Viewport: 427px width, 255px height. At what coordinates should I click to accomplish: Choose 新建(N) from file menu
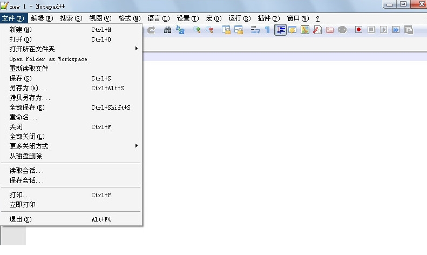(71, 29)
